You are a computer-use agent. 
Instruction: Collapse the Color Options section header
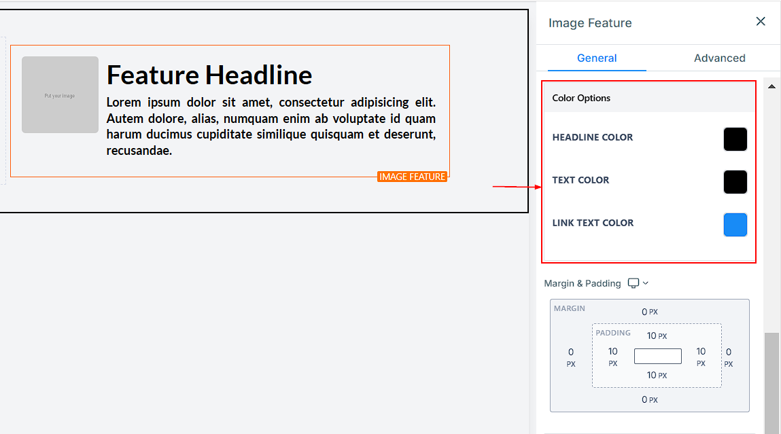click(649, 98)
